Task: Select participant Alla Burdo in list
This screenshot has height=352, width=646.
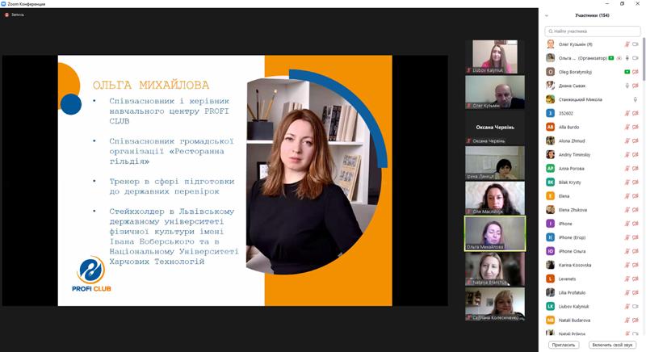Action: pos(593,128)
